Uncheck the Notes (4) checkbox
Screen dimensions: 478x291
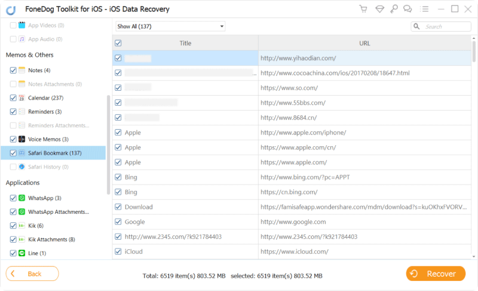pyautogui.click(x=13, y=70)
